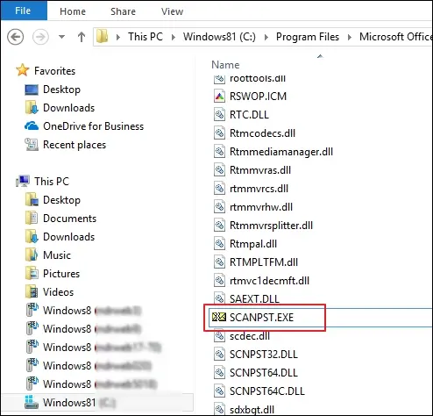The width and height of the screenshot is (433, 416).
Task: Open Recent places in Favorites
Action: (75, 145)
